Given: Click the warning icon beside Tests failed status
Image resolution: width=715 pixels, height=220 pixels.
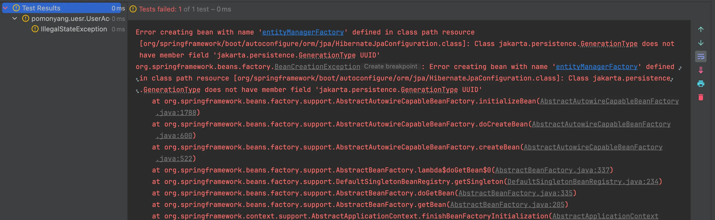Looking at the screenshot, I should coord(133,9).
